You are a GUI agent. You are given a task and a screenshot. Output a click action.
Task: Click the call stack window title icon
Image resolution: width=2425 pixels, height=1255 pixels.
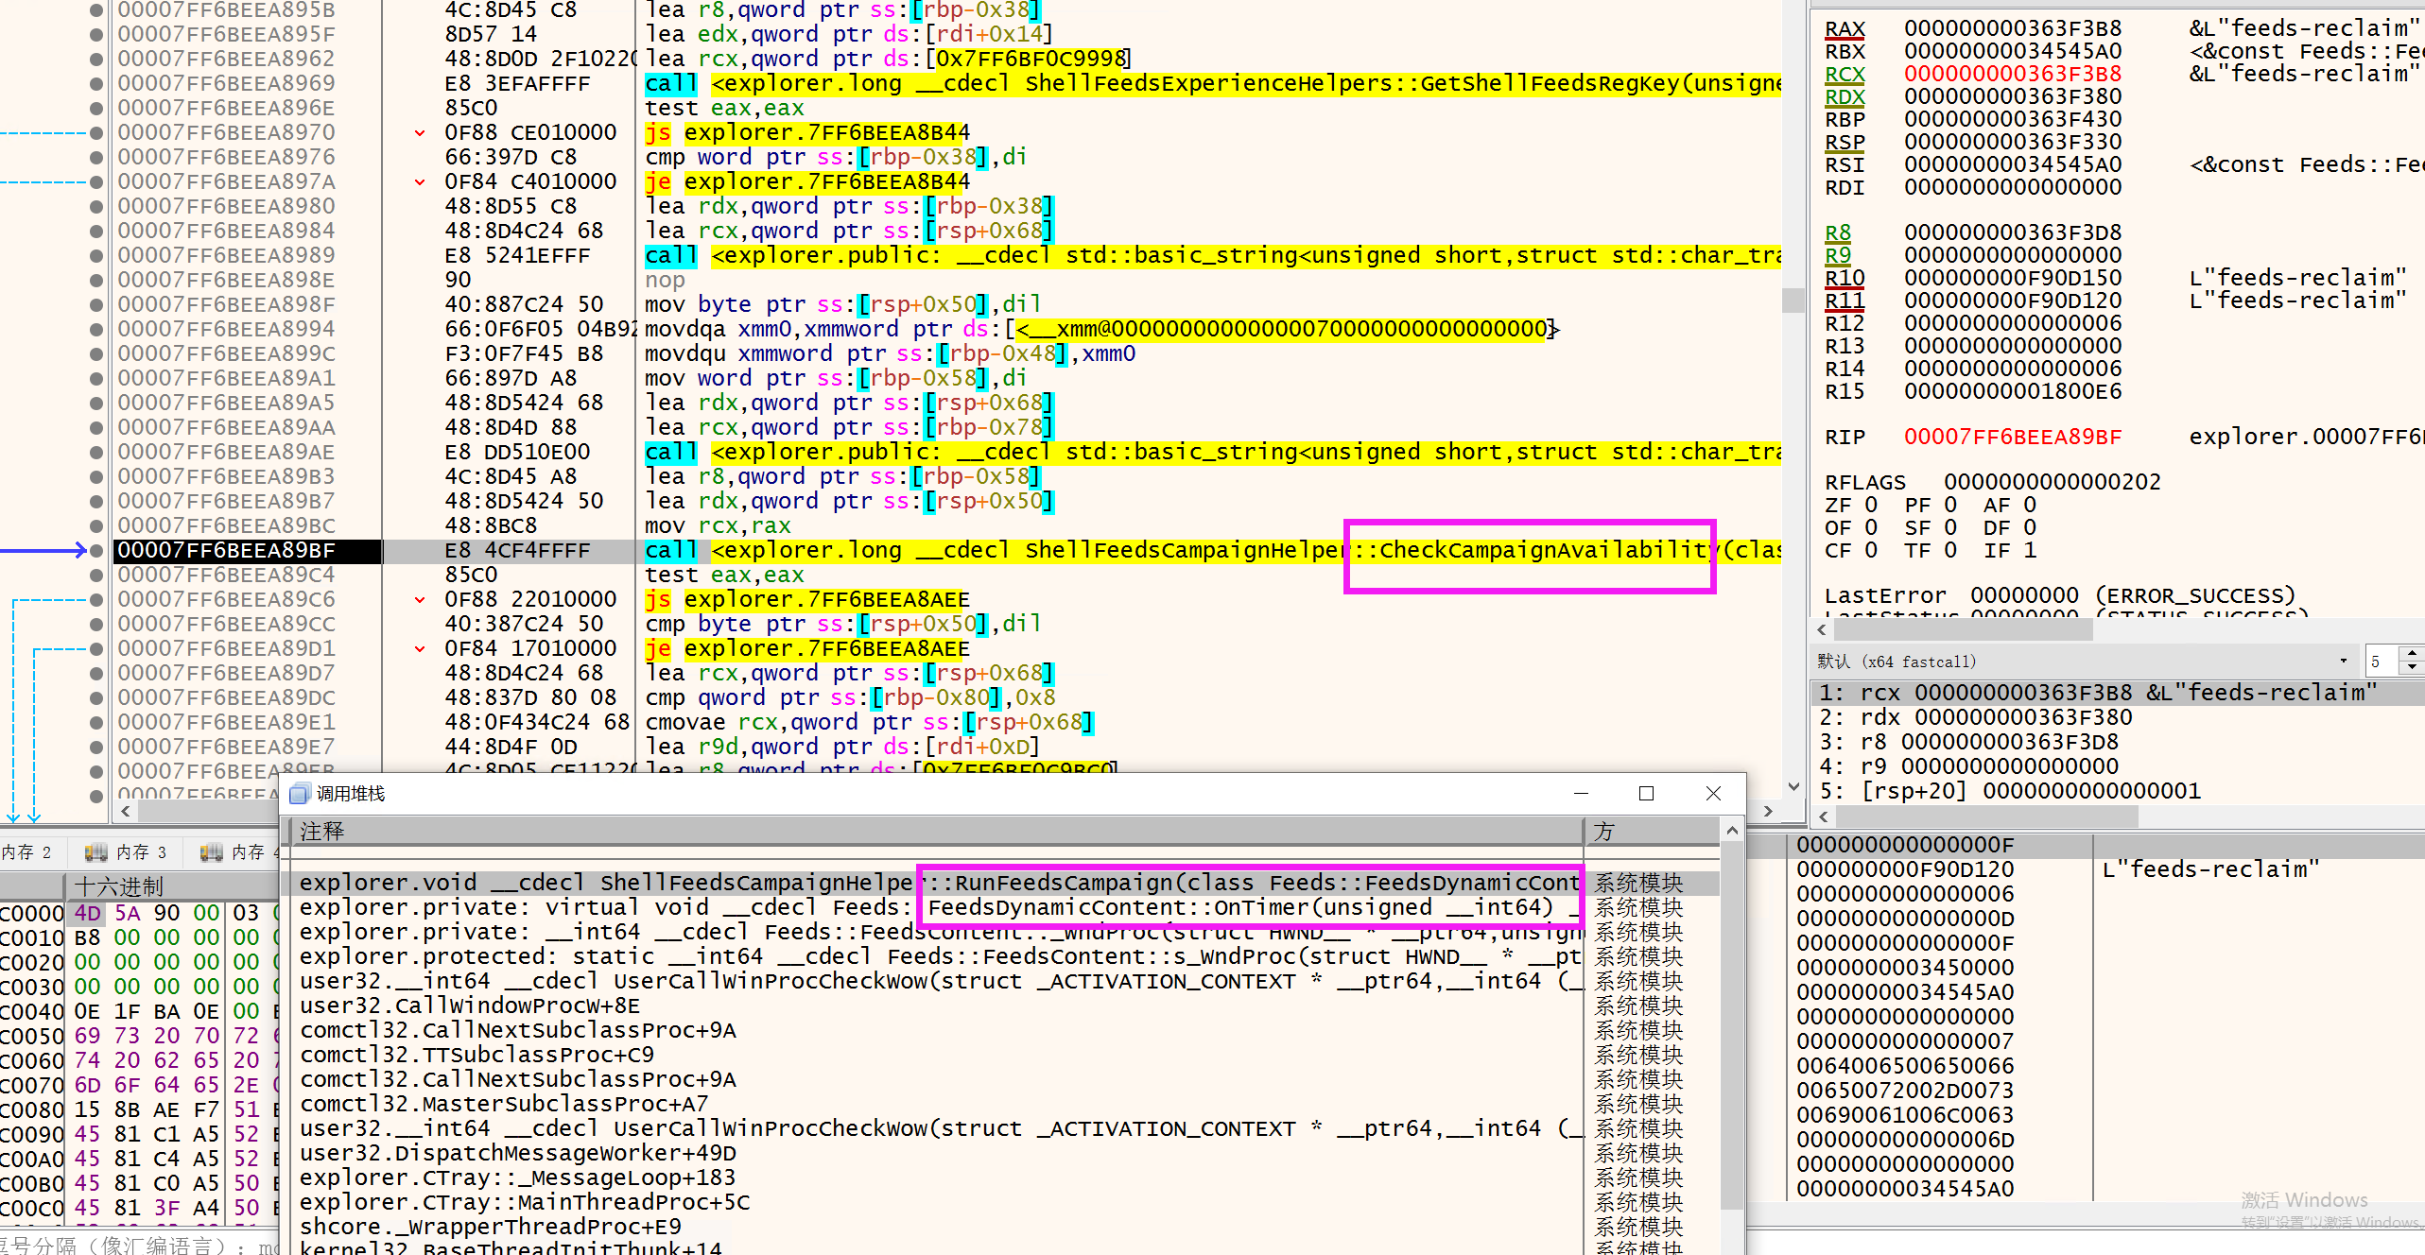(x=300, y=794)
